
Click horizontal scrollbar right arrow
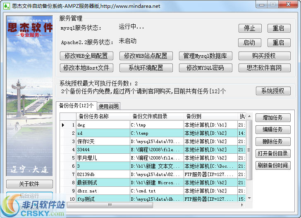242,205
